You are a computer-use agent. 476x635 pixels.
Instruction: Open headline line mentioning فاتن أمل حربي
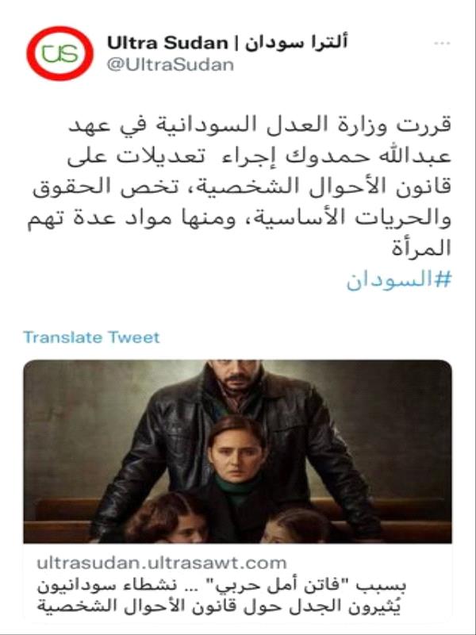222,586
